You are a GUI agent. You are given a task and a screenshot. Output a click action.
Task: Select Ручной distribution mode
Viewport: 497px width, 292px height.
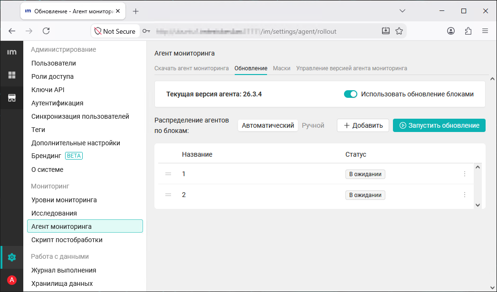[x=313, y=125]
